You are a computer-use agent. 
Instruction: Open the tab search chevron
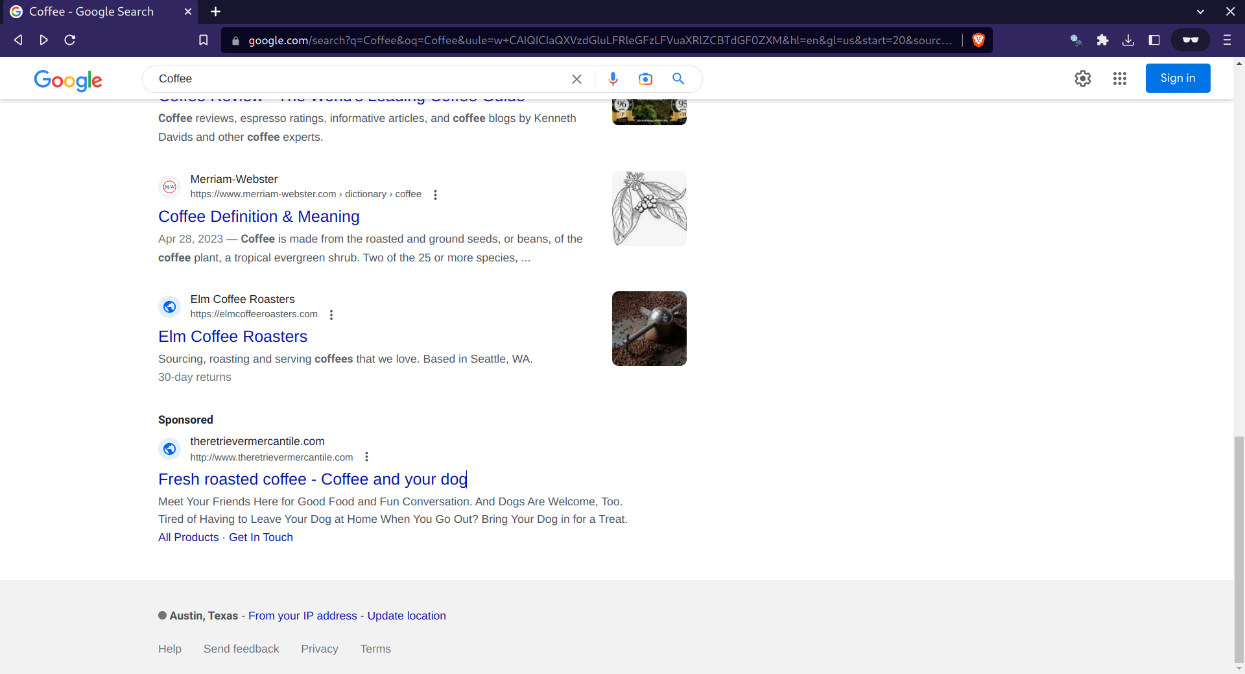(x=1200, y=11)
